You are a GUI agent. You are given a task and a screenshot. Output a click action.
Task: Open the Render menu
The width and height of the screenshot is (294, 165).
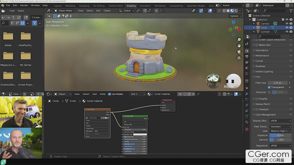(24, 5)
